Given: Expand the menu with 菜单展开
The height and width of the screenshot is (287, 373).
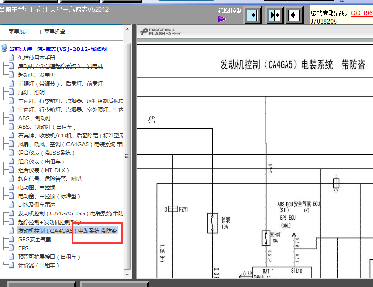Looking at the screenshot, I should coord(19,31).
